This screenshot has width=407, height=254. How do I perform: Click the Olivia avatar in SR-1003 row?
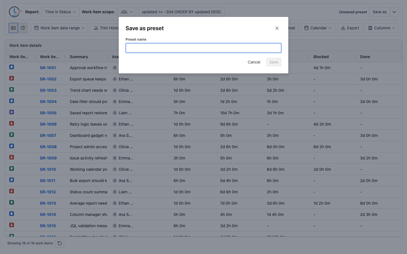[x=115, y=90]
